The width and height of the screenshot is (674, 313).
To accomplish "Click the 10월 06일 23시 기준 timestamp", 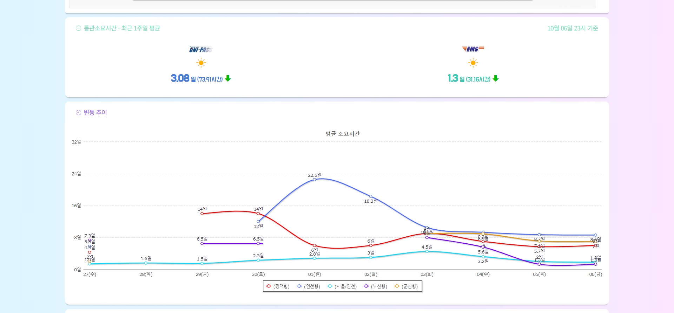I will [x=573, y=28].
